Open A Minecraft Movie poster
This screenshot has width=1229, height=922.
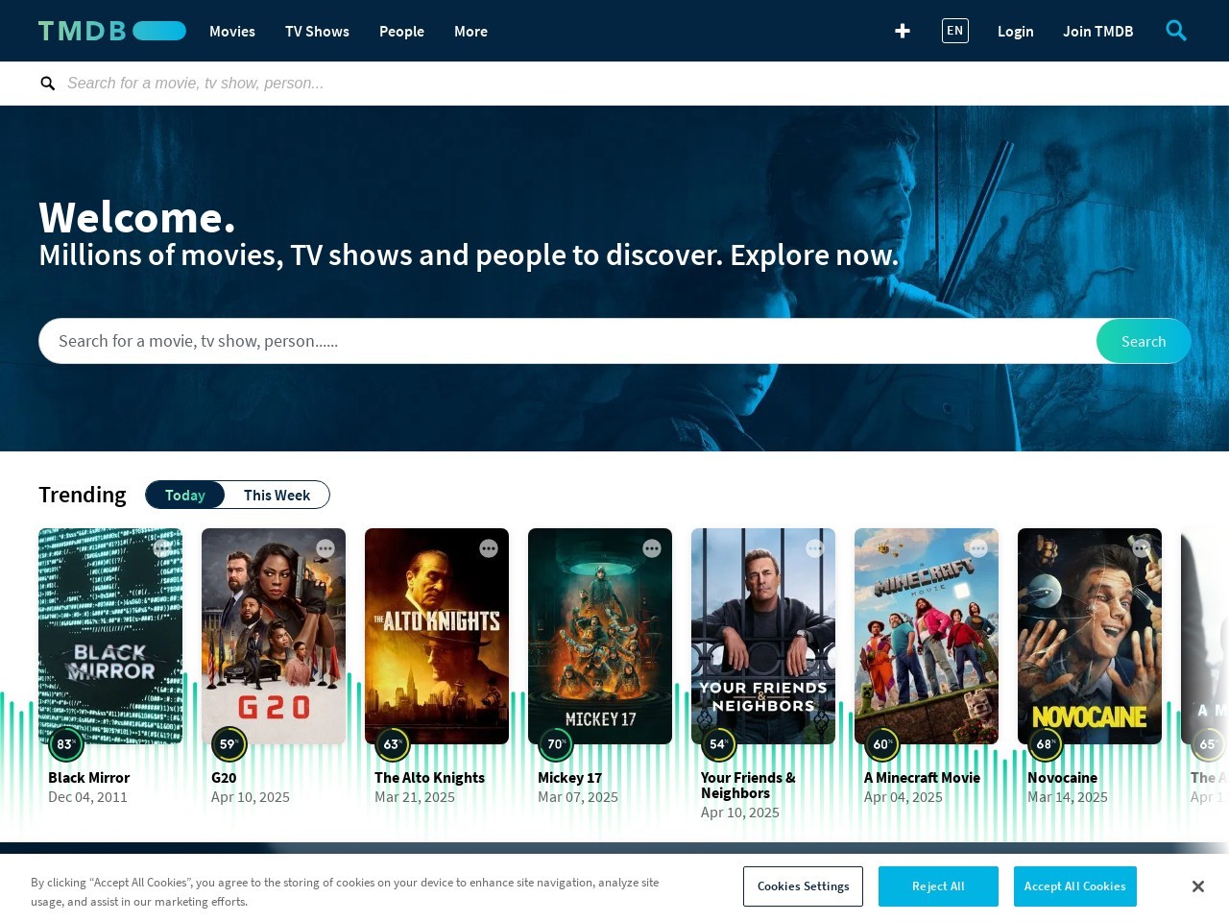(x=927, y=636)
